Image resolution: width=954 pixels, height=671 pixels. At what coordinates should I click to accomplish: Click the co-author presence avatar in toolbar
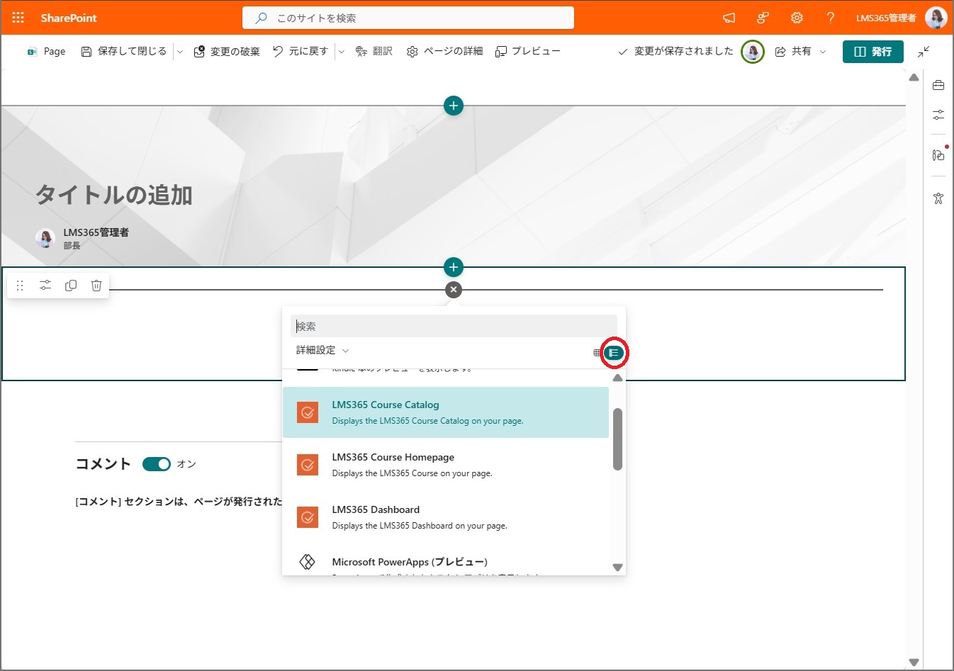(x=753, y=52)
